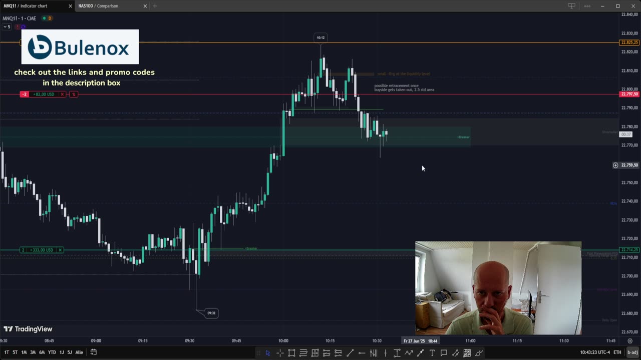Pick the trend line tool
This screenshot has width=641, height=360.
[x=350, y=352]
